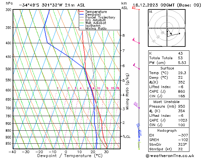This screenshot has width=204, height=158.
Task: Click the storm motion arrow in the hodograph
Action: click(169, 32)
